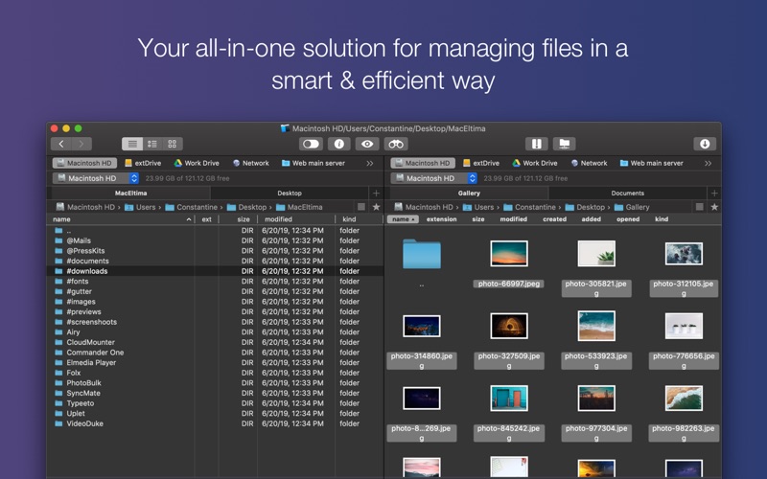Select the #downloads folder row

(87, 271)
